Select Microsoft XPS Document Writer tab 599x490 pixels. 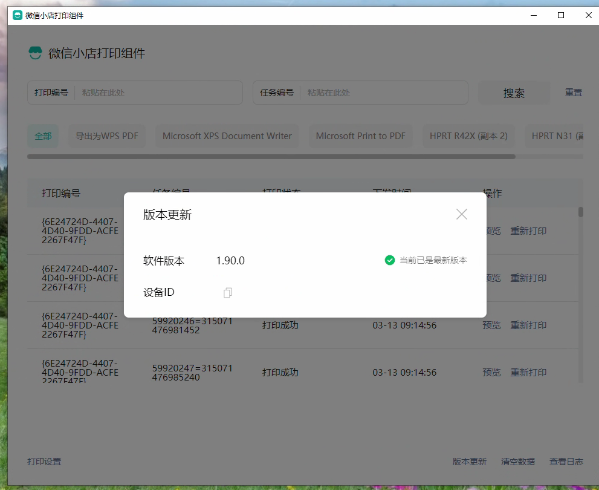(227, 136)
